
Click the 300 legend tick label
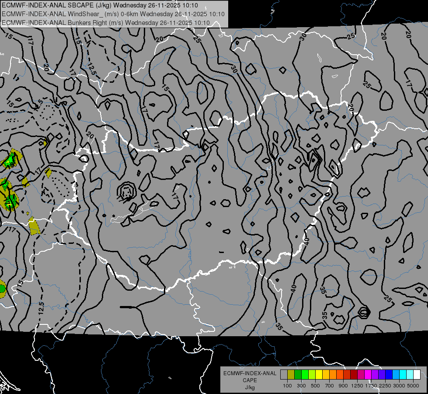(301, 386)
